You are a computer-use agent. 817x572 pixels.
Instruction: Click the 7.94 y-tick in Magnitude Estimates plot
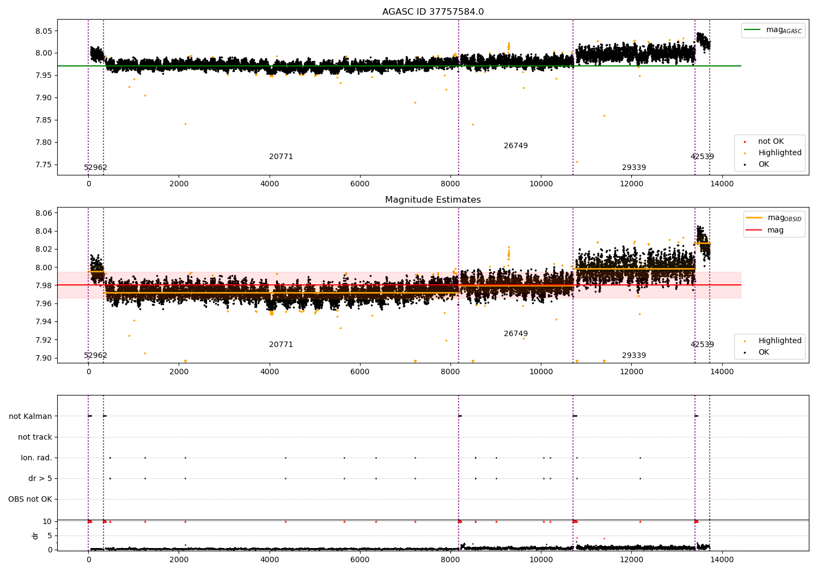coord(45,322)
